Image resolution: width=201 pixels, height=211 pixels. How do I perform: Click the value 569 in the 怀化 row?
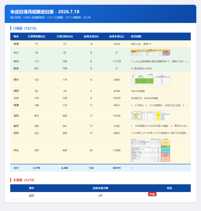37,150
